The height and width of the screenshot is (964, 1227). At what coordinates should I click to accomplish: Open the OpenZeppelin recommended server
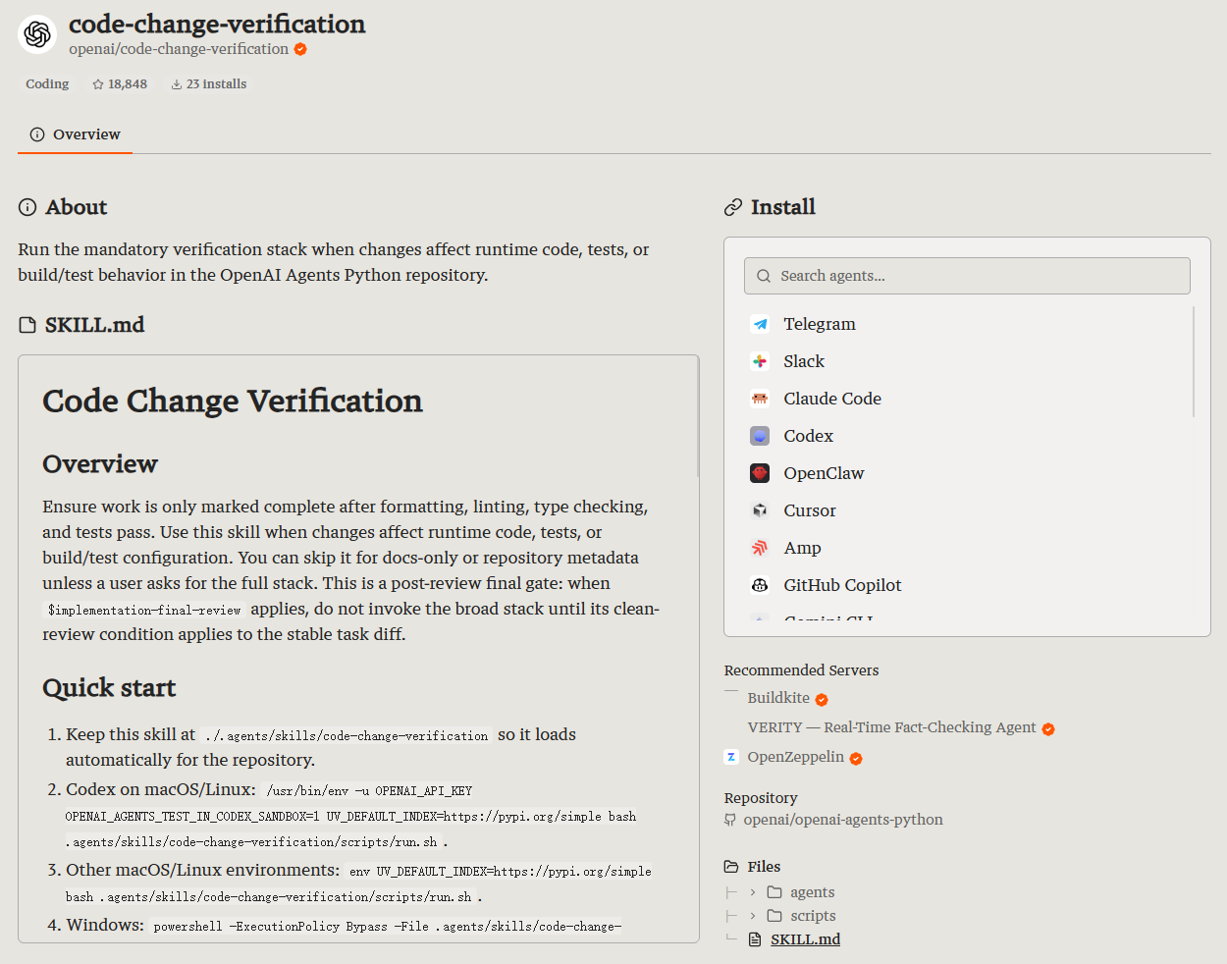point(795,757)
